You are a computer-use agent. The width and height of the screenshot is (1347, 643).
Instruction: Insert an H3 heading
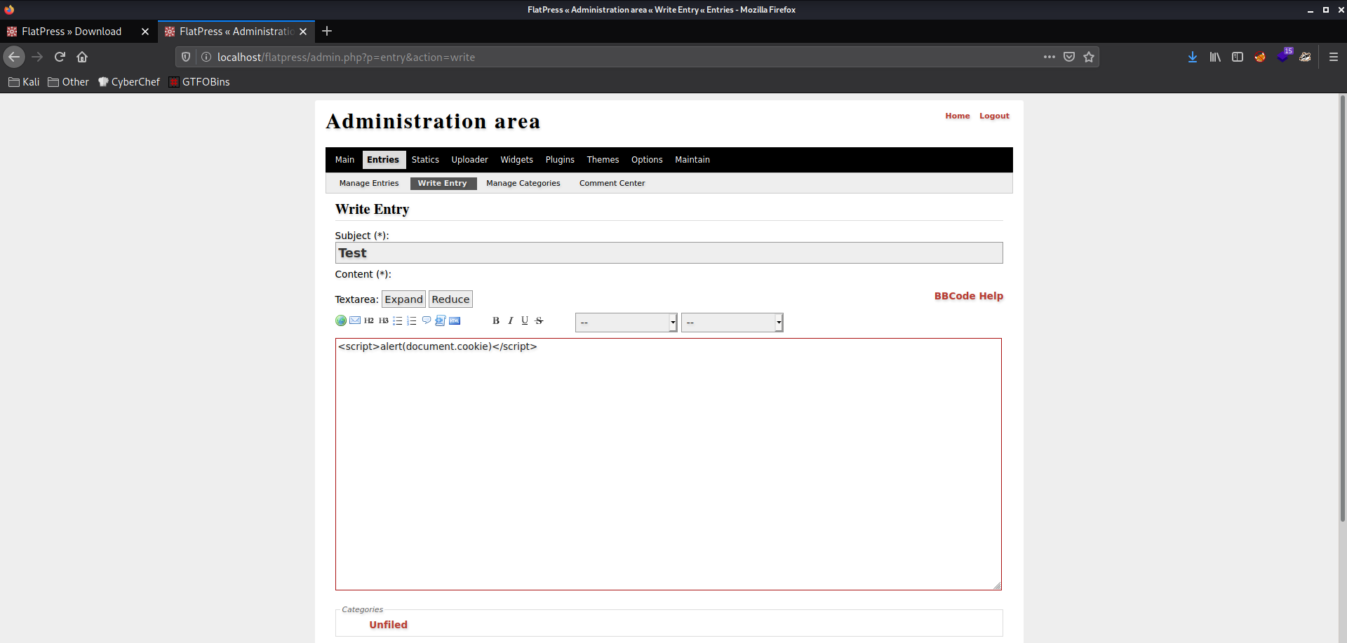383,320
